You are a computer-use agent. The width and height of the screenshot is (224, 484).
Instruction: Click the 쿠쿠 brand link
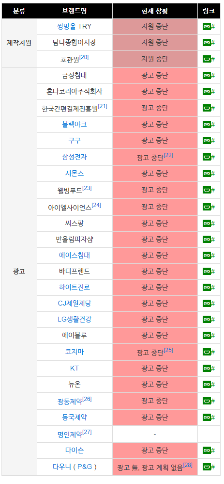[74, 141]
